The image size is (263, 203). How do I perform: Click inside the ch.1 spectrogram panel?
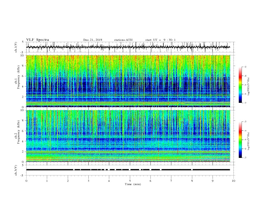128,81
